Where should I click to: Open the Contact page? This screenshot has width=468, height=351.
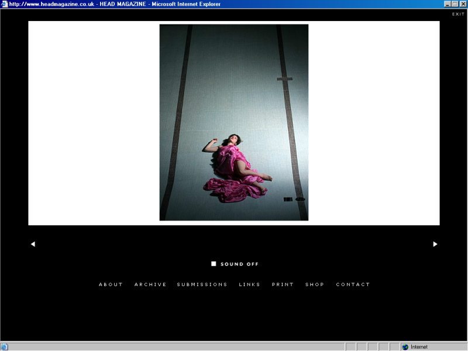(x=353, y=284)
